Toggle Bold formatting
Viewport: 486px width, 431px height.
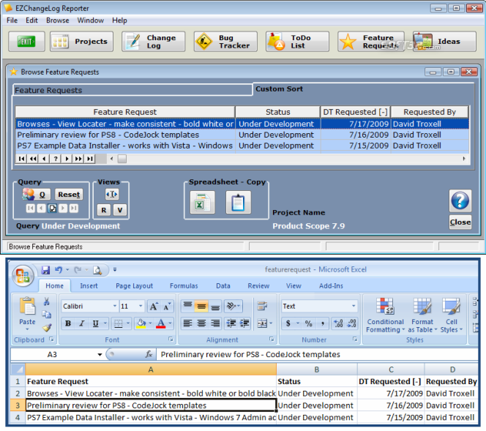pyautogui.click(x=68, y=323)
